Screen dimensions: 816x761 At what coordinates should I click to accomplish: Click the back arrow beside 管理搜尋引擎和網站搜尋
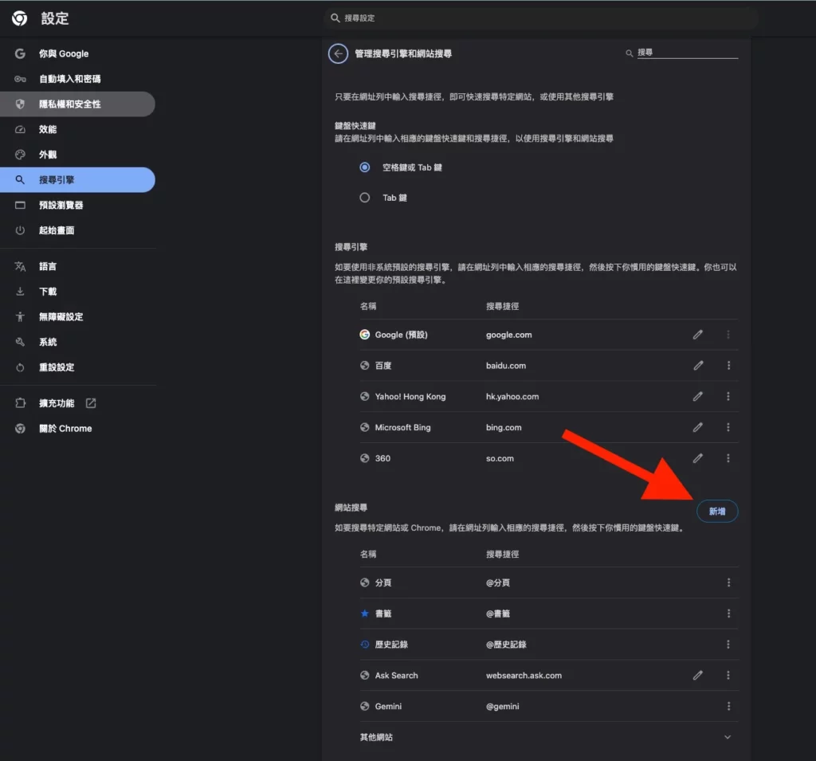338,53
